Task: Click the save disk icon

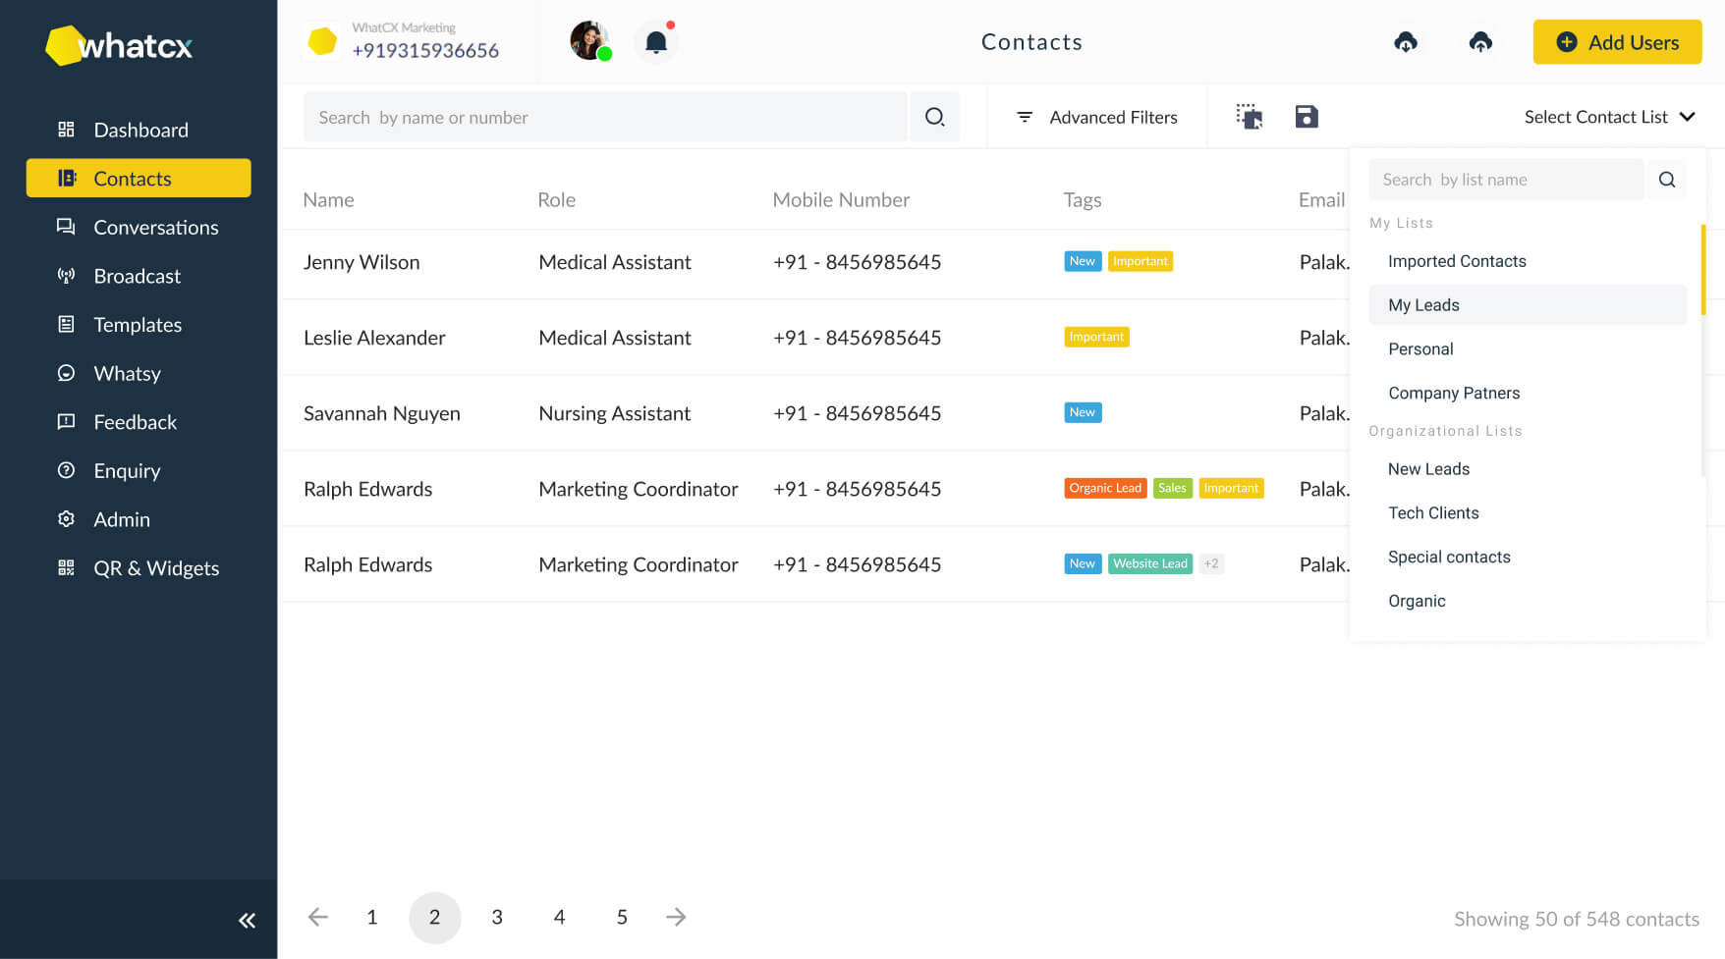Action: point(1307,117)
